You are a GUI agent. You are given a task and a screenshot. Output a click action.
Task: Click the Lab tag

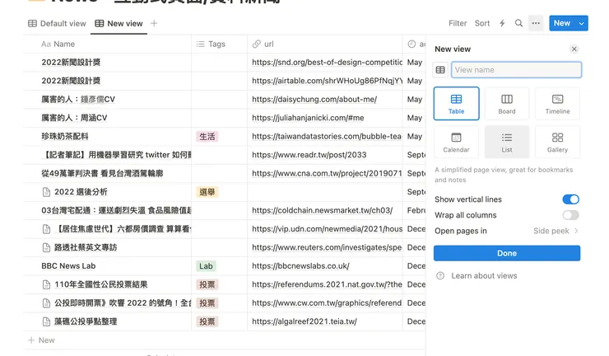(206, 266)
